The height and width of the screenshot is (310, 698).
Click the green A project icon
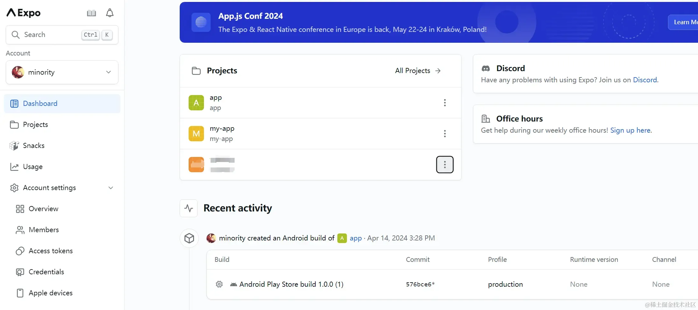point(196,103)
